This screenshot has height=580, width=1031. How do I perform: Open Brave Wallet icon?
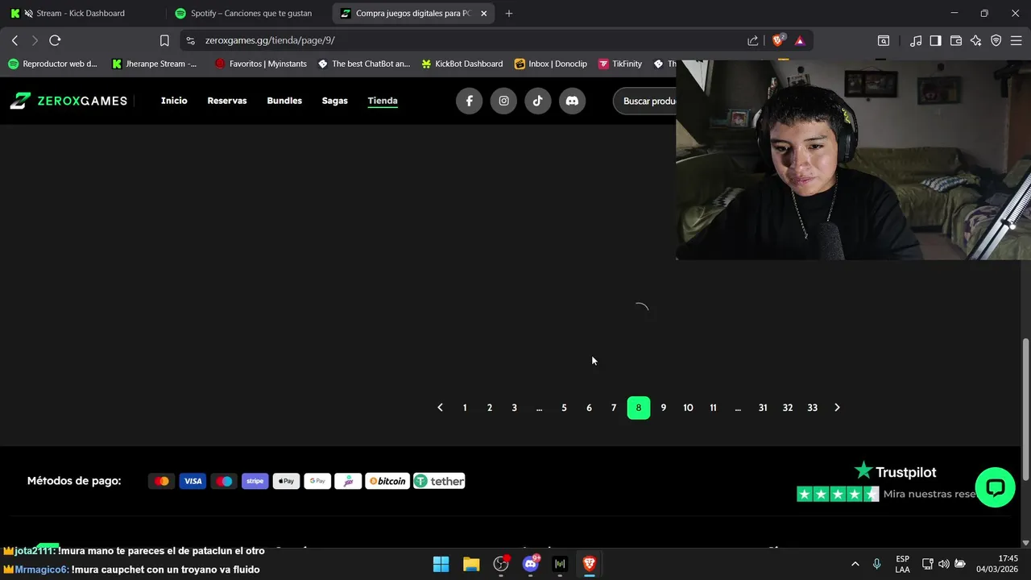pyautogui.click(x=956, y=40)
